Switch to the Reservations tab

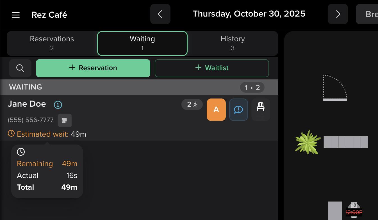[52, 43]
